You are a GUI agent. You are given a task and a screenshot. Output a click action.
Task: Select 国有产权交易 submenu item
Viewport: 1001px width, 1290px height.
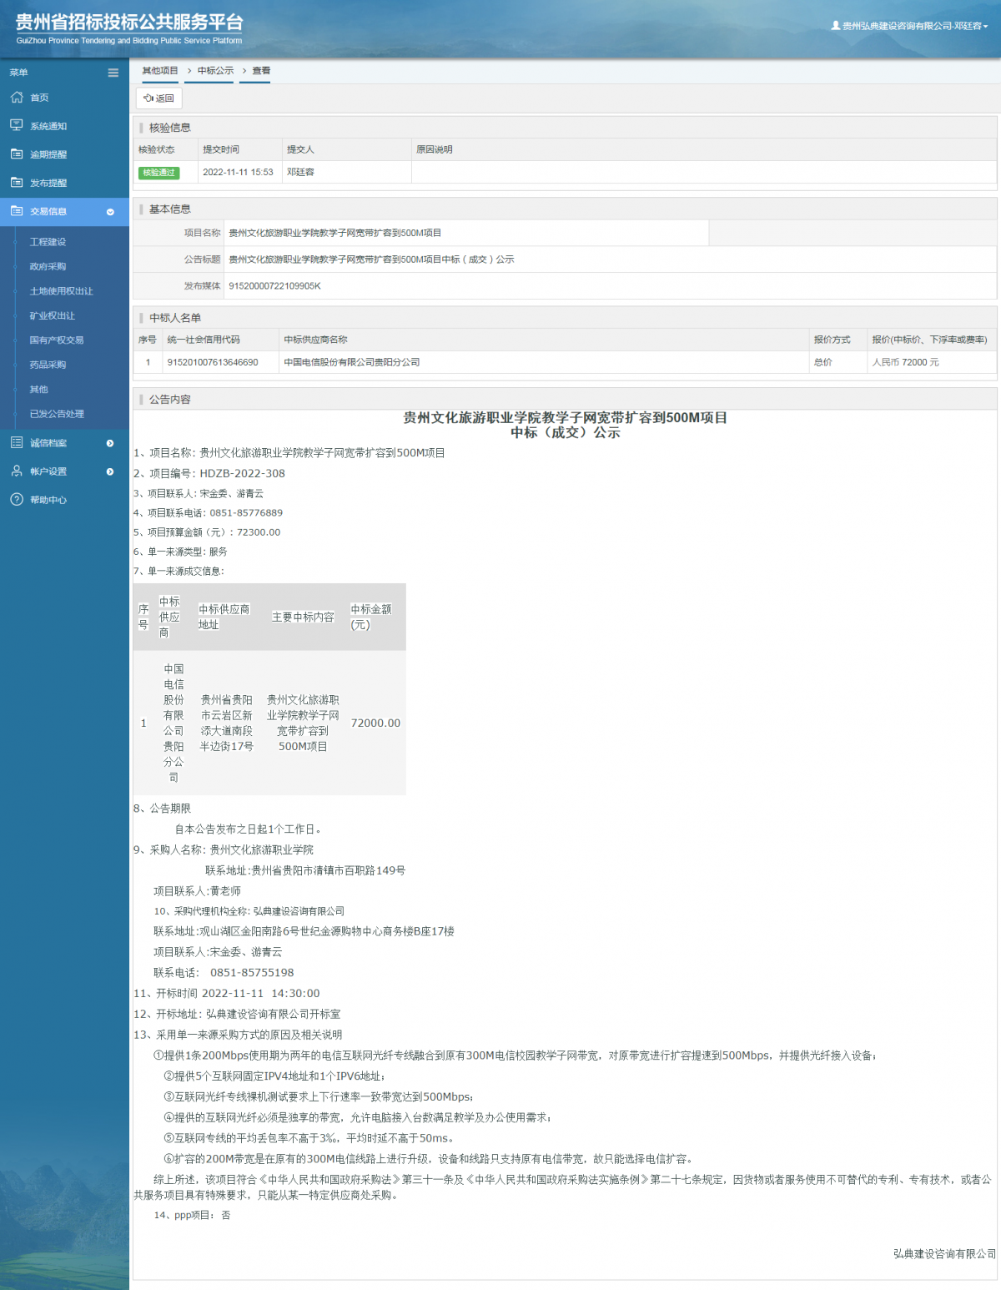(x=57, y=340)
